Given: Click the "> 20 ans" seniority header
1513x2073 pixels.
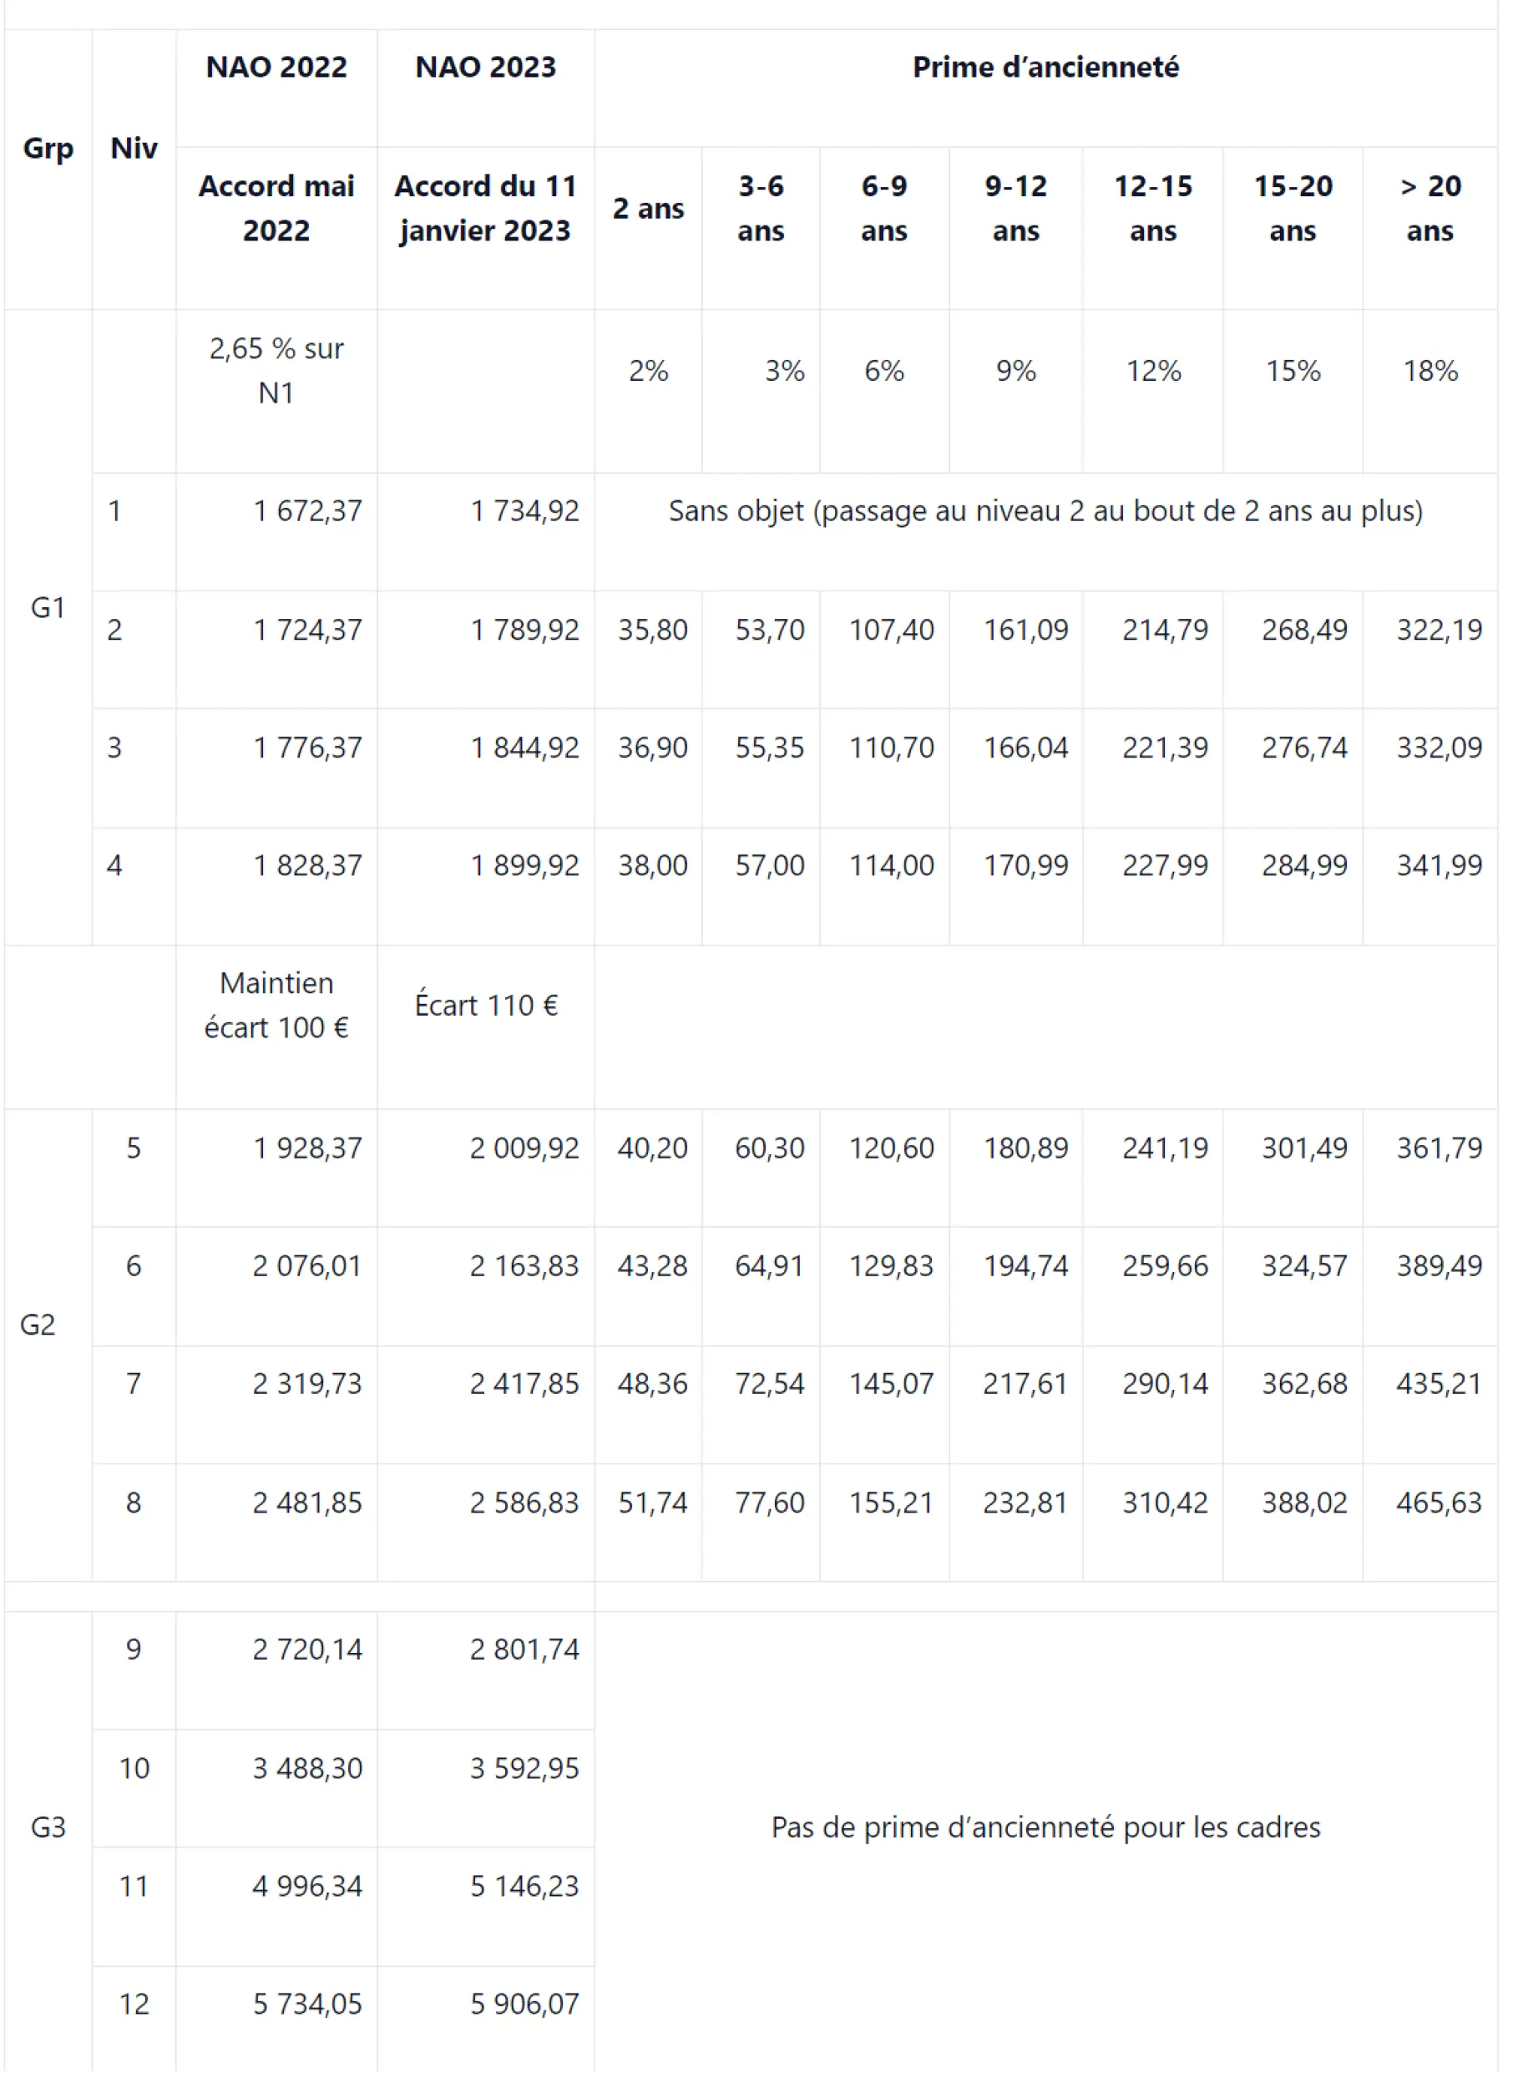Looking at the screenshot, I should coord(1429,209).
